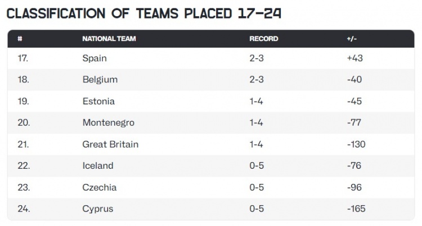This screenshot has height=226, width=422.
Task: Click the NATIONAL TEAM column header
Action: (x=109, y=39)
